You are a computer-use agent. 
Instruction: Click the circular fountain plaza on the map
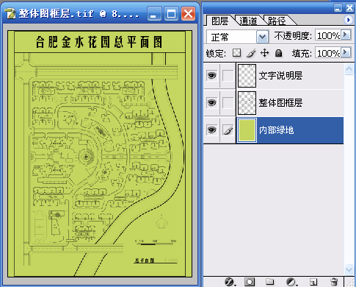click(x=86, y=157)
